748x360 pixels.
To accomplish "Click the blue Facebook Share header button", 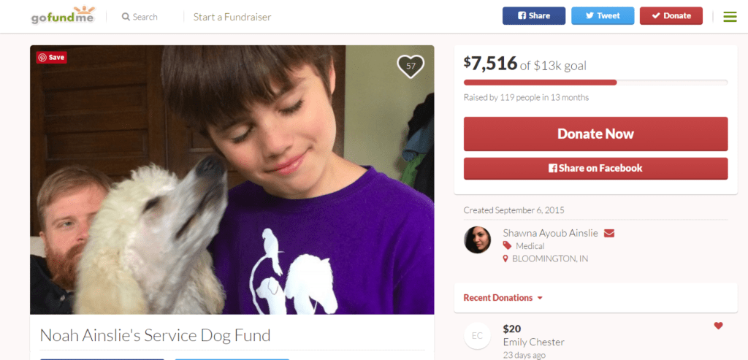I will click(x=533, y=16).
